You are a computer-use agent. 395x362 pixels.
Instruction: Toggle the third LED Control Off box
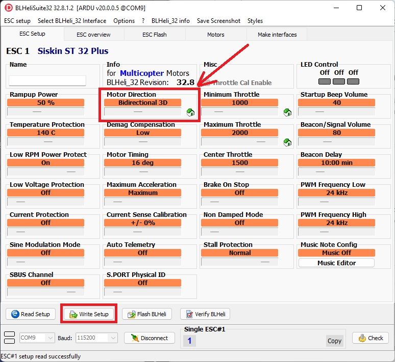coord(353,81)
